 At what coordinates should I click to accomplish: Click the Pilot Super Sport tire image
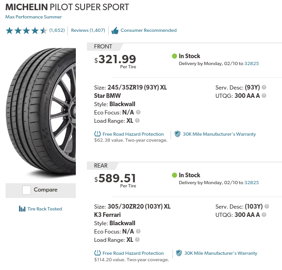(x=41, y=112)
